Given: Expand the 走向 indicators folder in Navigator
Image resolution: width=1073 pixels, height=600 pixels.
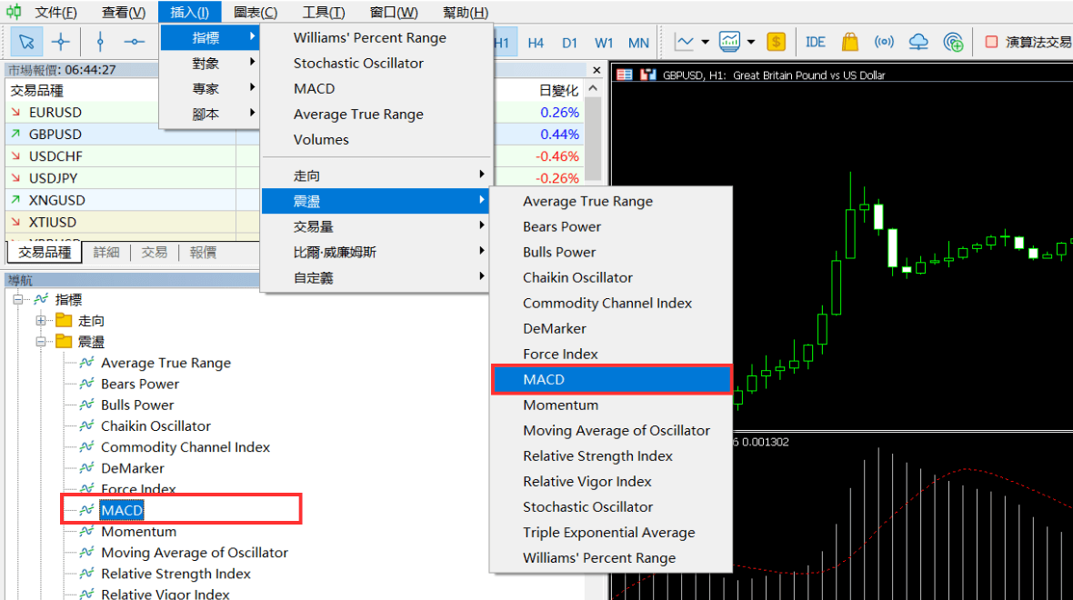Looking at the screenshot, I should pos(40,321).
